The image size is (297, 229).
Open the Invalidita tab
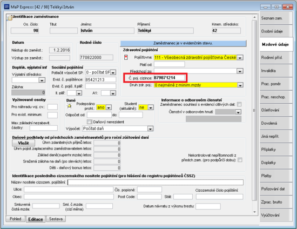[x=275, y=71]
